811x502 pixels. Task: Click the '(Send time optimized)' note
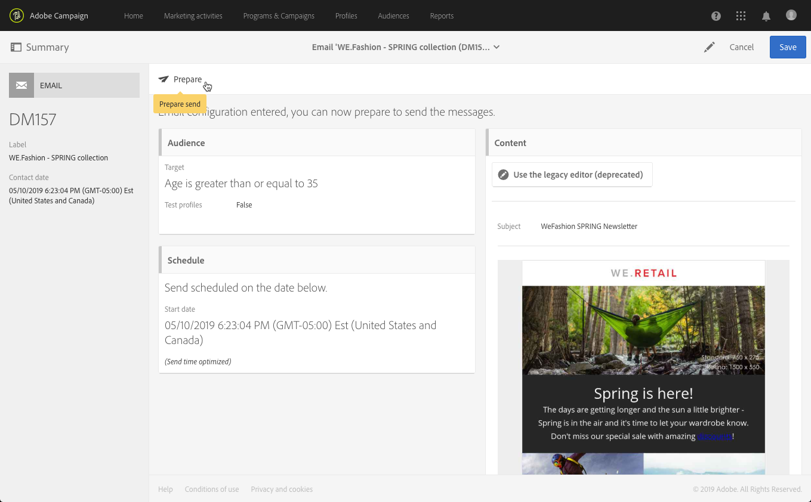point(198,362)
